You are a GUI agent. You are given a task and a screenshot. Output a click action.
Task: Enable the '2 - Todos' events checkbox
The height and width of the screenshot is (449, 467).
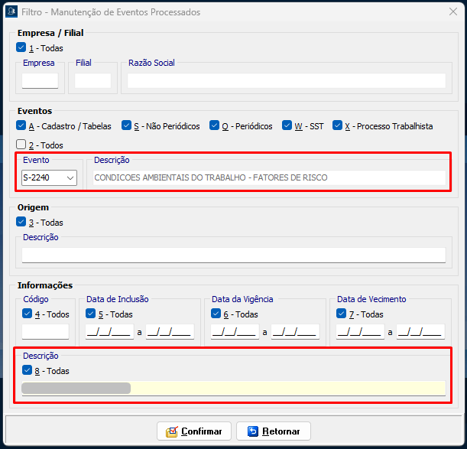pos(21,145)
